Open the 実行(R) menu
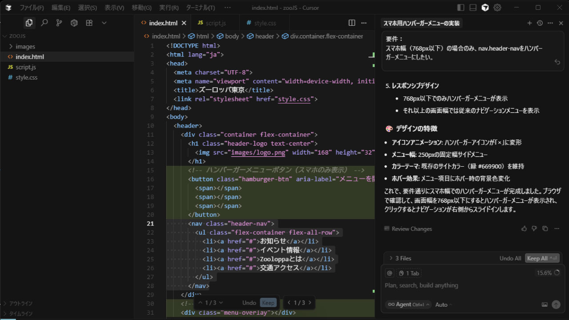 pyautogui.click(x=169, y=8)
